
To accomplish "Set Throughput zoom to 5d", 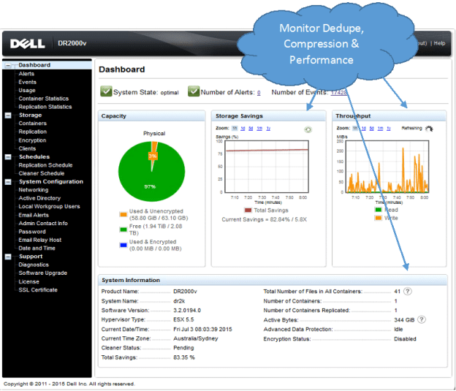I will (372, 129).
